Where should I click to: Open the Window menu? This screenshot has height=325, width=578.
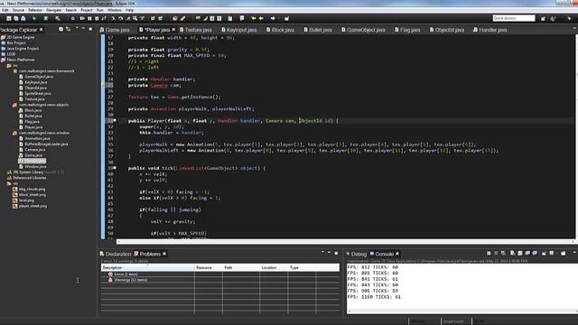tap(115, 10)
